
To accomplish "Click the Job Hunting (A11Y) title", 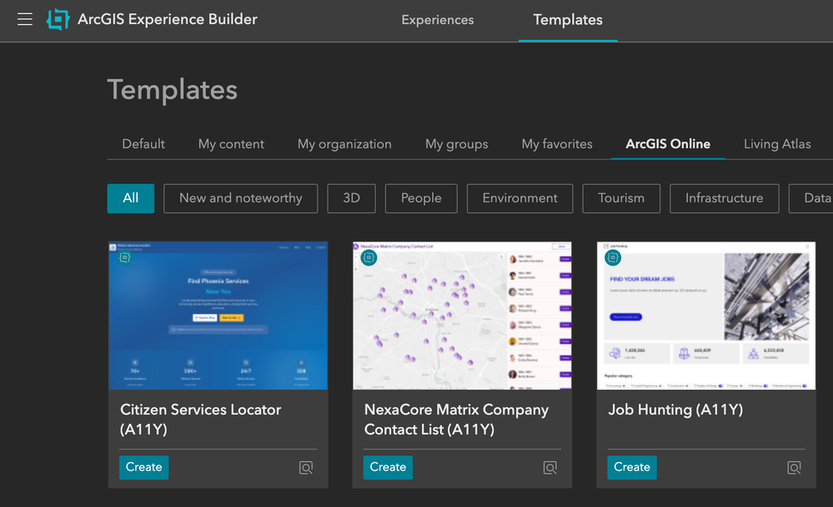I will coord(675,410).
